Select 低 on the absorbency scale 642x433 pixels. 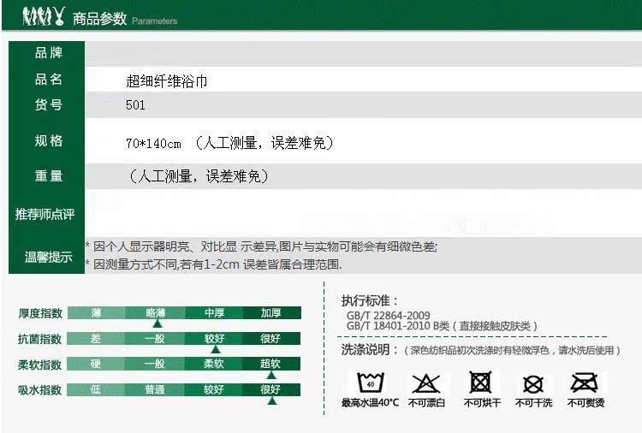96,389
